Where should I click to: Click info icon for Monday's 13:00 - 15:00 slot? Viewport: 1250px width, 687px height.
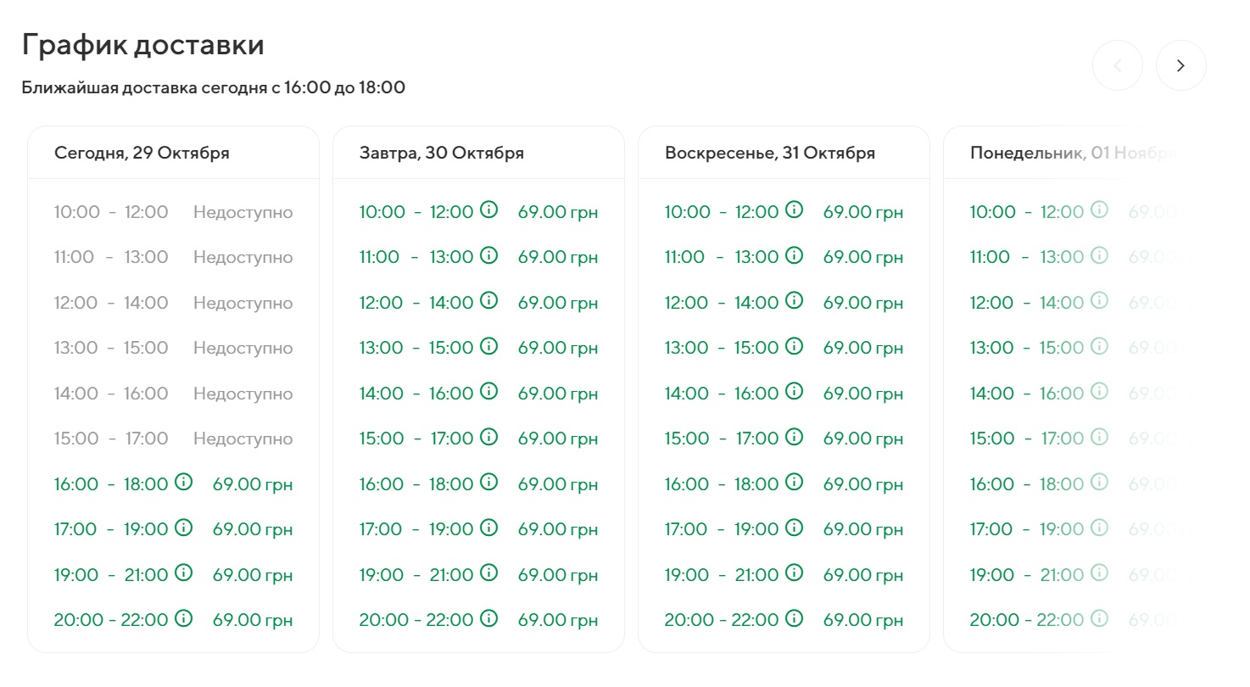click(x=1099, y=346)
